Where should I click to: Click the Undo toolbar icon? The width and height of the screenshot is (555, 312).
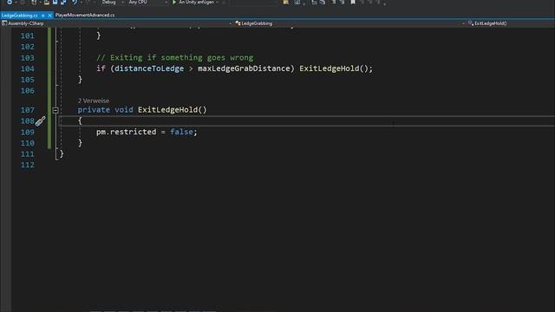click(75, 2)
